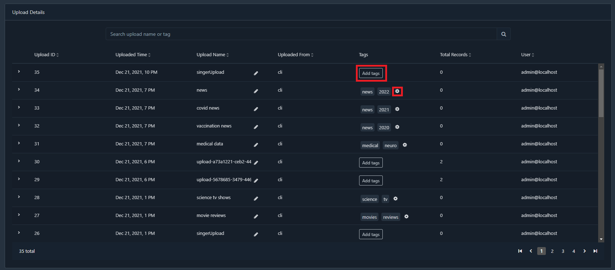The image size is (615, 270).
Task: Click the gear next to science tv tags
Action: pyautogui.click(x=396, y=199)
